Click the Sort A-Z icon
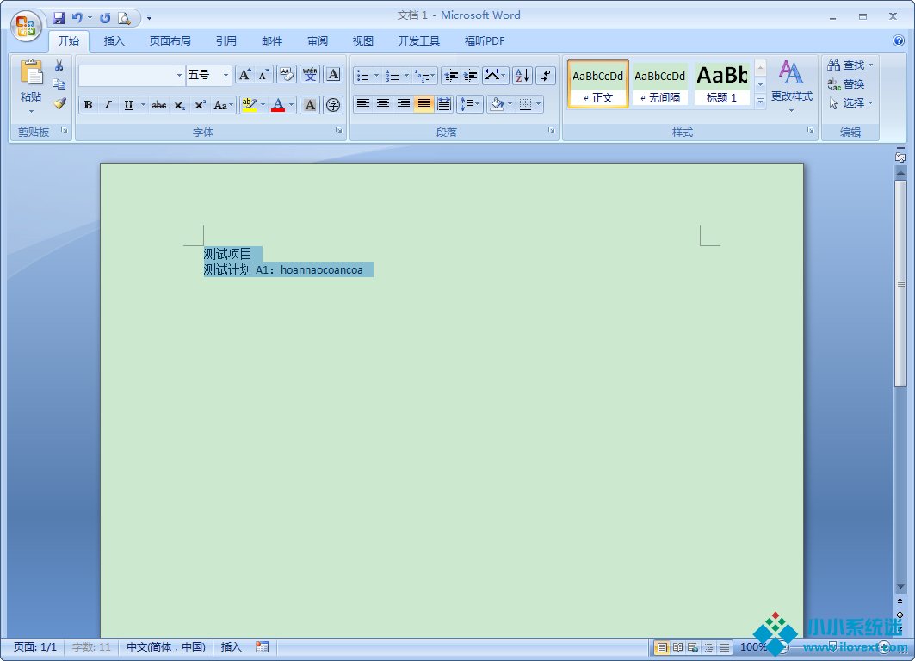The image size is (915, 661). pos(522,76)
